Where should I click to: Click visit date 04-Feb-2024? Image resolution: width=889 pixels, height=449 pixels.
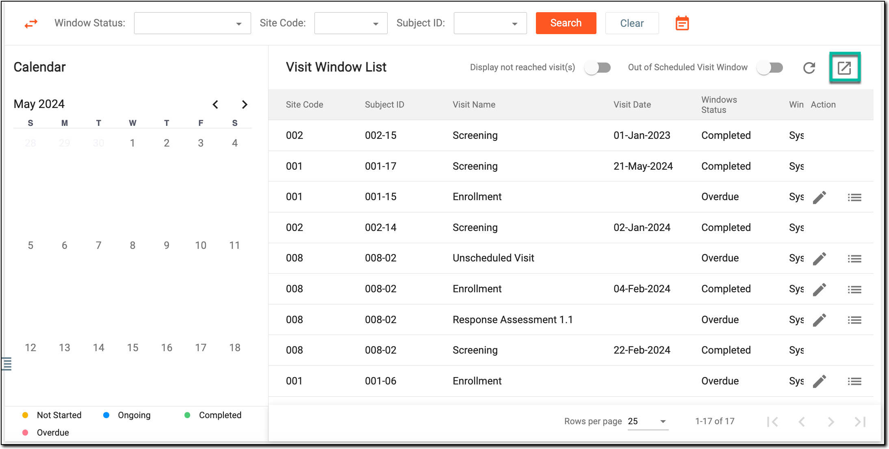click(642, 289)
